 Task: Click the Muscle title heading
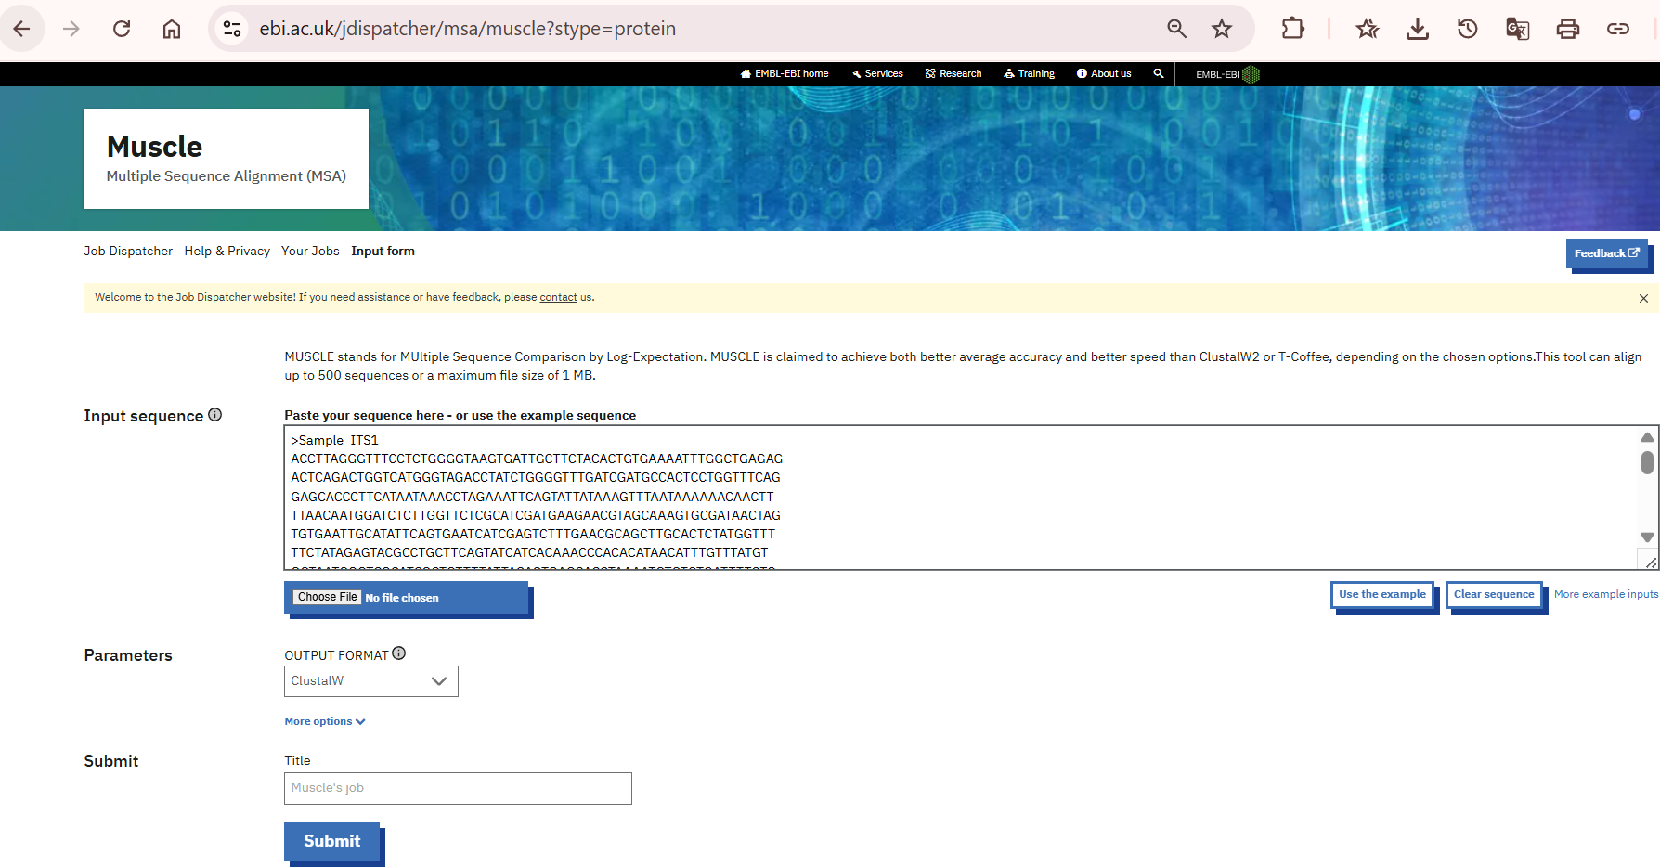click(154, 147)
